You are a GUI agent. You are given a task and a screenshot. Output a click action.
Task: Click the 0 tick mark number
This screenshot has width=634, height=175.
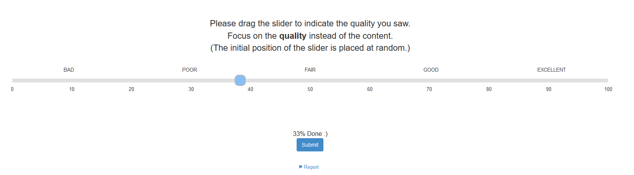12,89
